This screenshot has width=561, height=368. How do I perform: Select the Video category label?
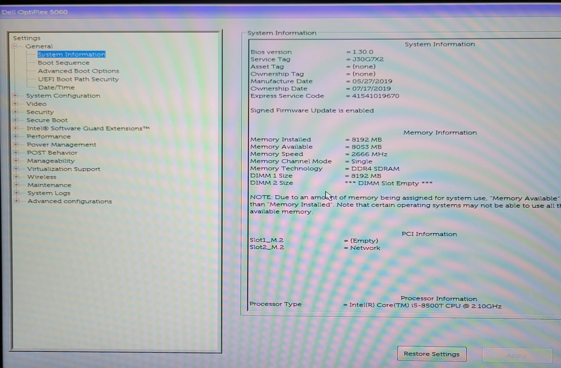(36, 104)
